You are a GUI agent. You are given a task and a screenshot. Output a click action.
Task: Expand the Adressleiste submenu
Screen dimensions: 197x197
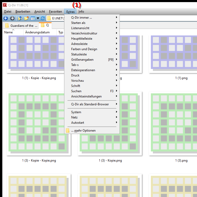pyautogui.click(x=92, y=44)
